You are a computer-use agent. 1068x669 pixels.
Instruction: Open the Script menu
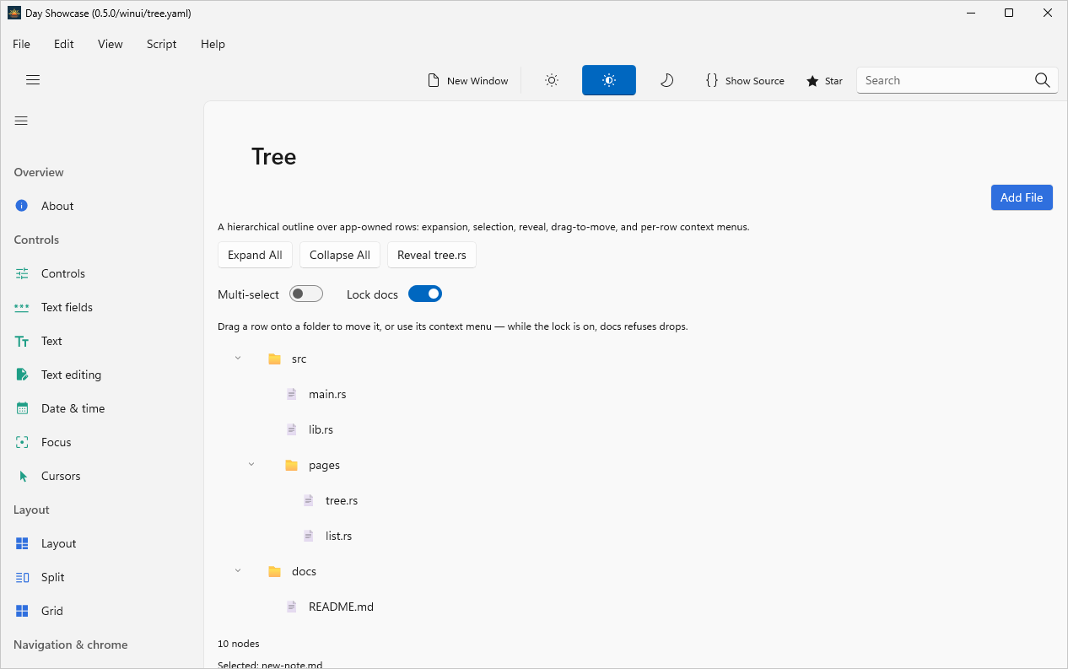[x=162, y=44]
